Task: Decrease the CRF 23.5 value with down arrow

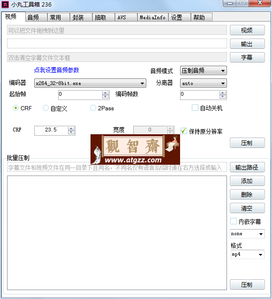Action: coord(71,132)
